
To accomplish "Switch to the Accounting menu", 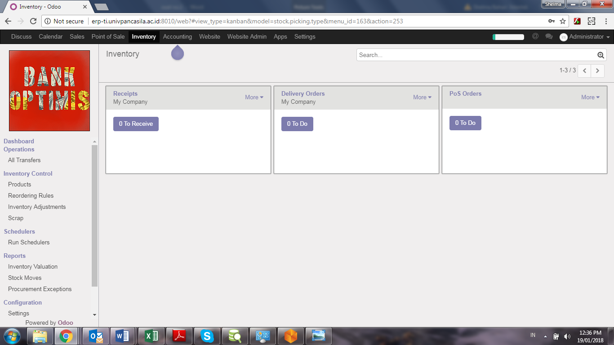I will tap(177, 37).
